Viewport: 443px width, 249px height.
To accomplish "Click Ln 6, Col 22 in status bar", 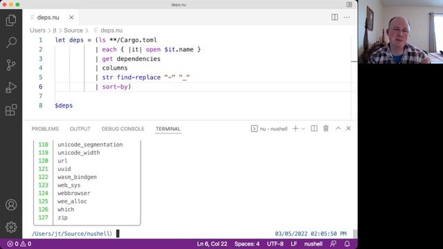I will pyautogui.click(x=212, y=243).
